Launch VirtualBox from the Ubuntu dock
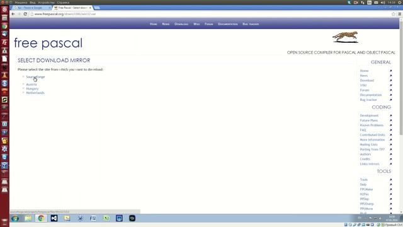 click(4, 165)
